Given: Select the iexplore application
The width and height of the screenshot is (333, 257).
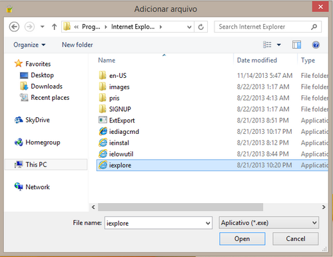Looking at the screenshot, I should click(x=212, y=165).
